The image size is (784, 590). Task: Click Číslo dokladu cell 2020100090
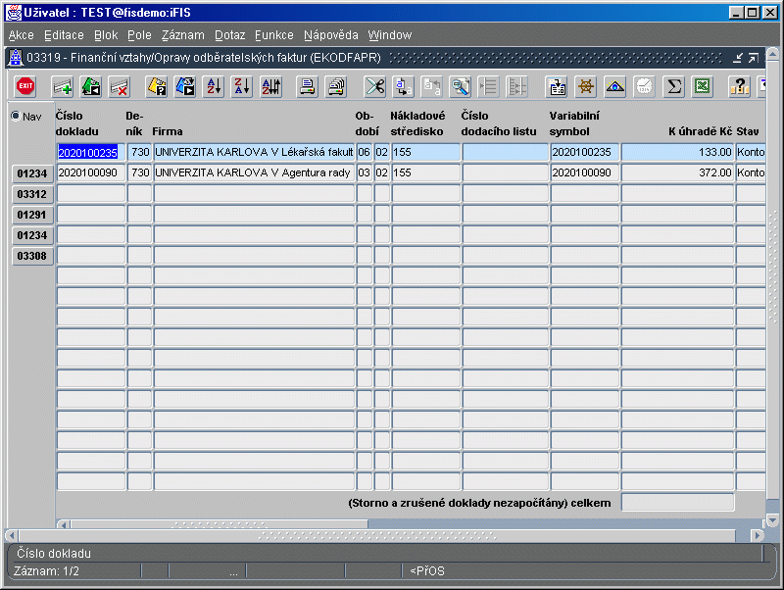click(91, 172)
